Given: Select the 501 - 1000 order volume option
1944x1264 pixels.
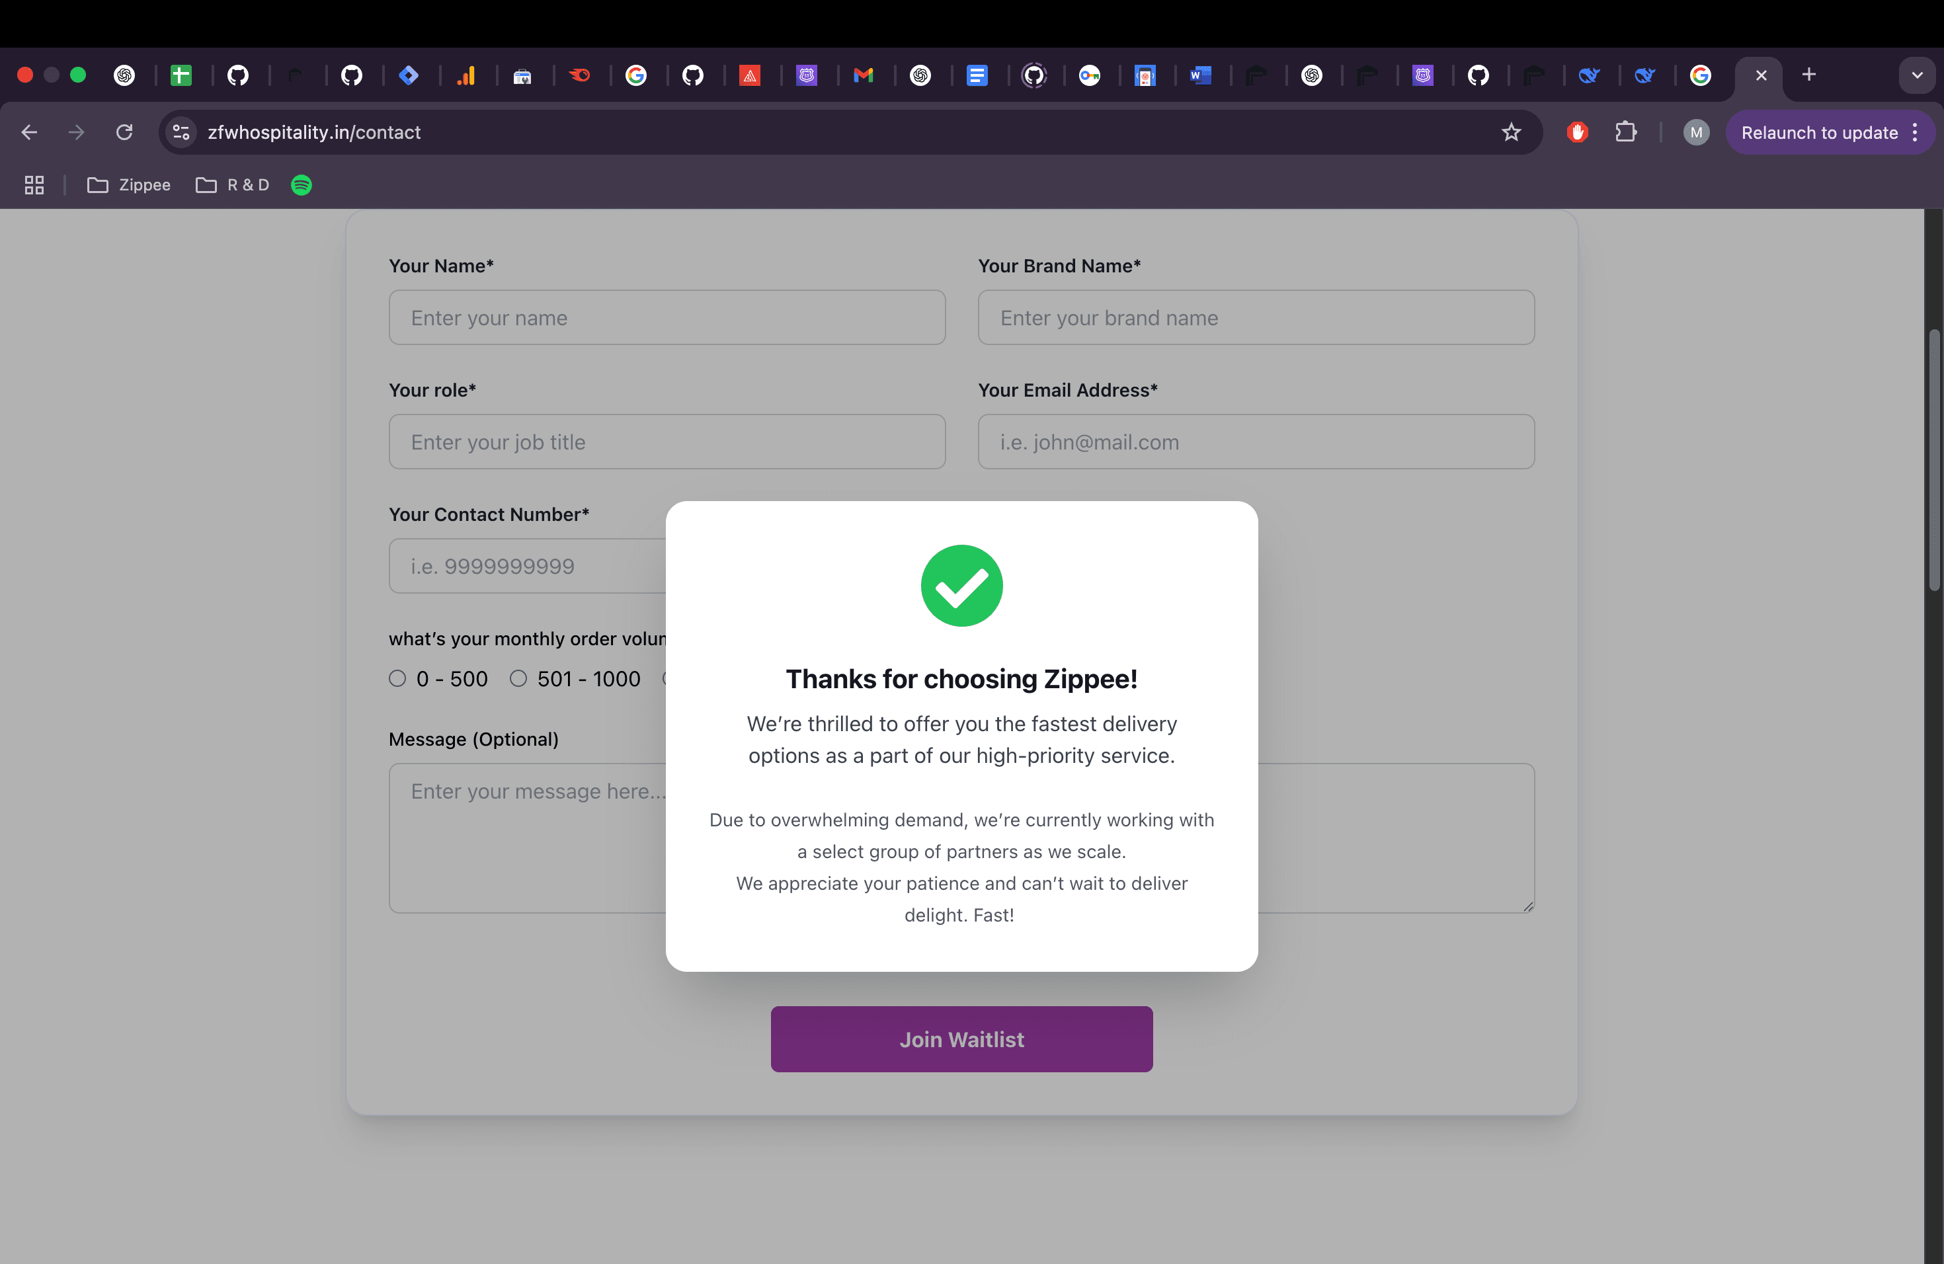Looking at the screenshot, I should pos(518,678).
